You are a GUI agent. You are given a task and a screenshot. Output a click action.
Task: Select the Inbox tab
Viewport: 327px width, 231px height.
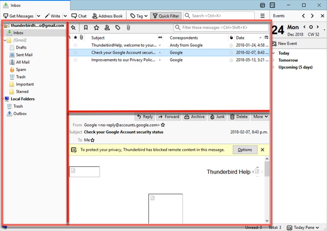coord(35,5)
